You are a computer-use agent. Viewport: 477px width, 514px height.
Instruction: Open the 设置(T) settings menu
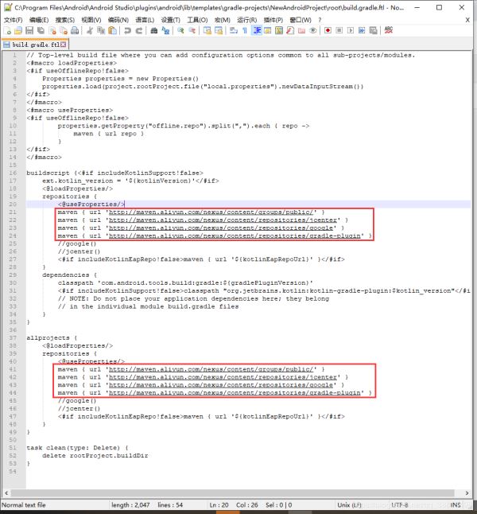[x=170, y=18]
